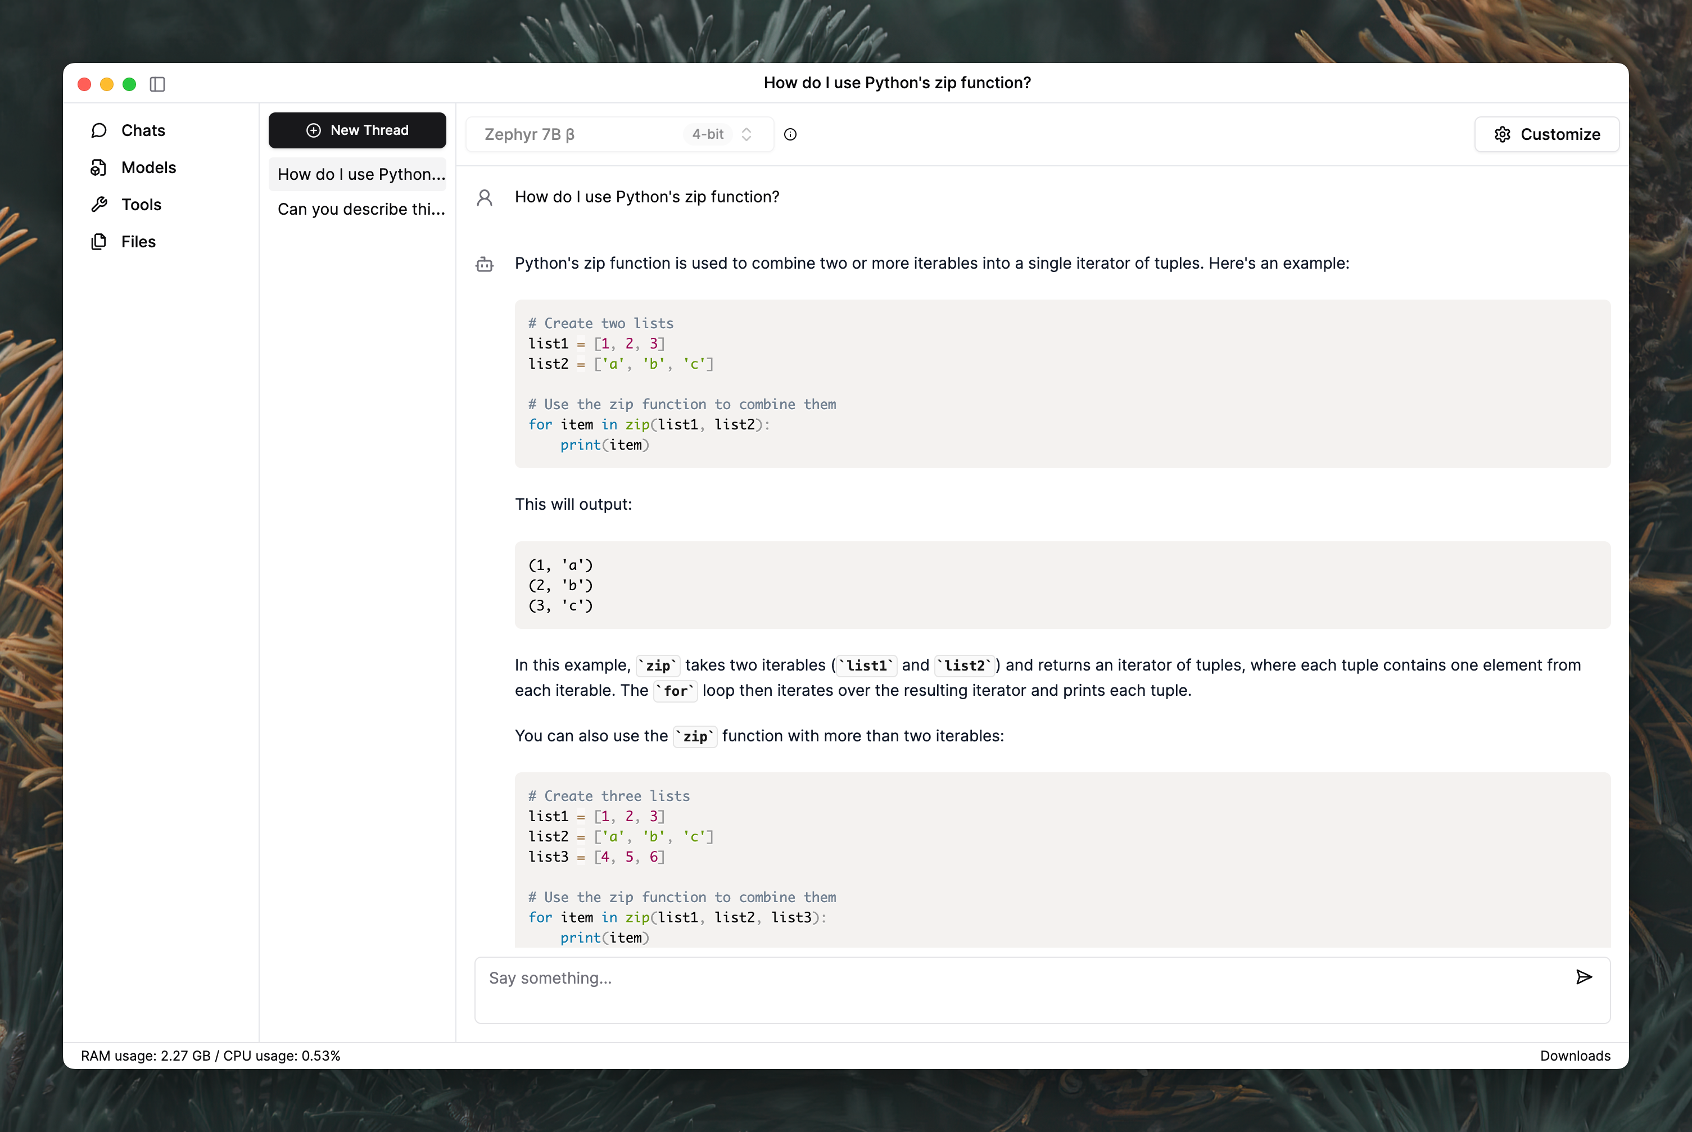Click the Files documents icon
The width and height of the screenshot is (1692, 1132).
click(x=99, y=242)
